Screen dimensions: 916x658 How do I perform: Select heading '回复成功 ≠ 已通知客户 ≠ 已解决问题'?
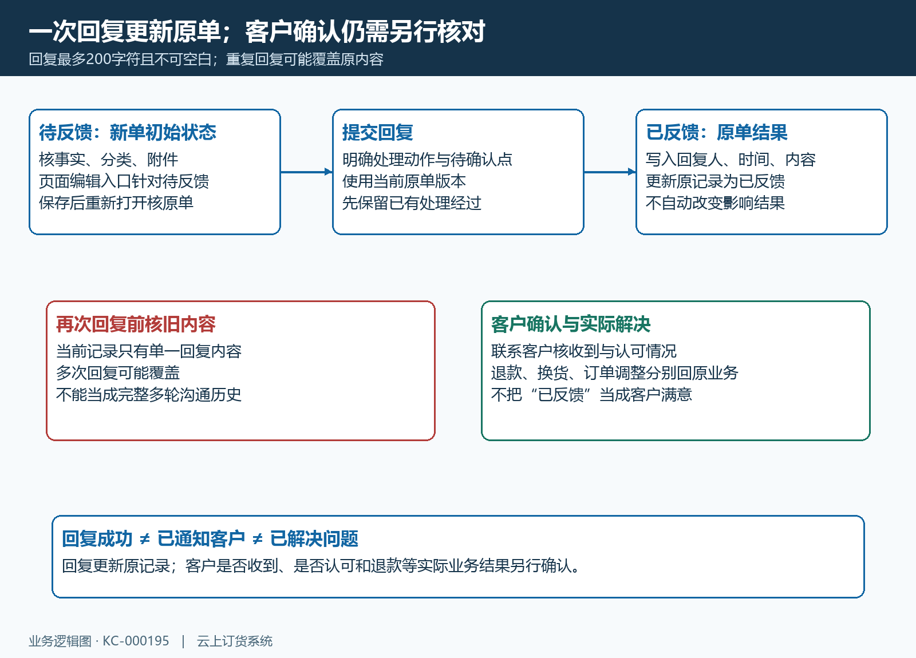(210, 538)
